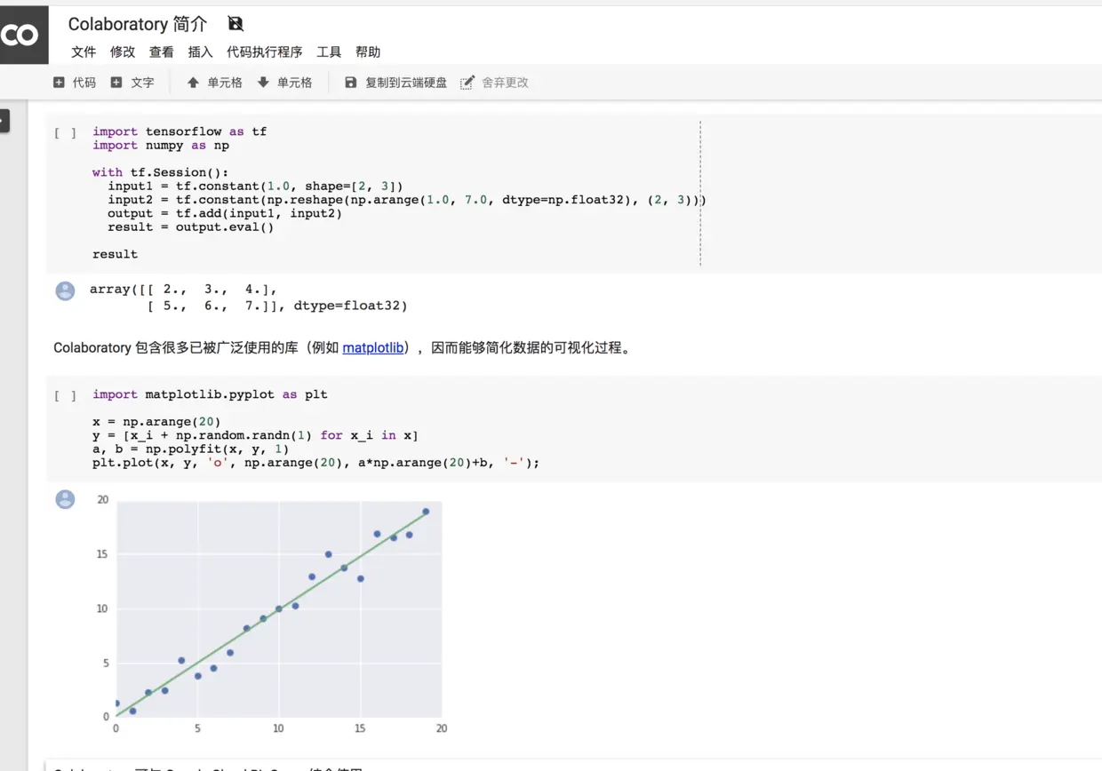The image size is (1102, 771).
Task: Click the 'output = tf.add(input1, input2)' line
Action: (x=225, y=213)
